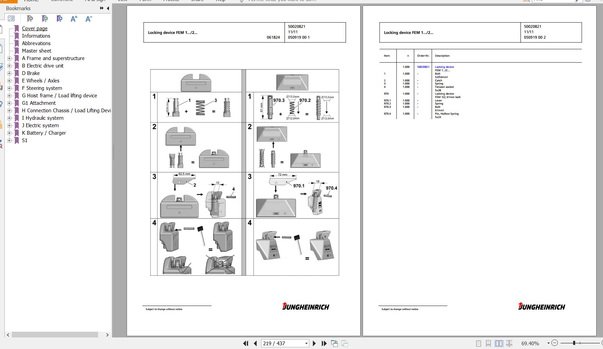Image resolution: width=603 pixels, height=349 pixels.
Task: Expand the J Electric system bookmark
Action: (10, 125)
